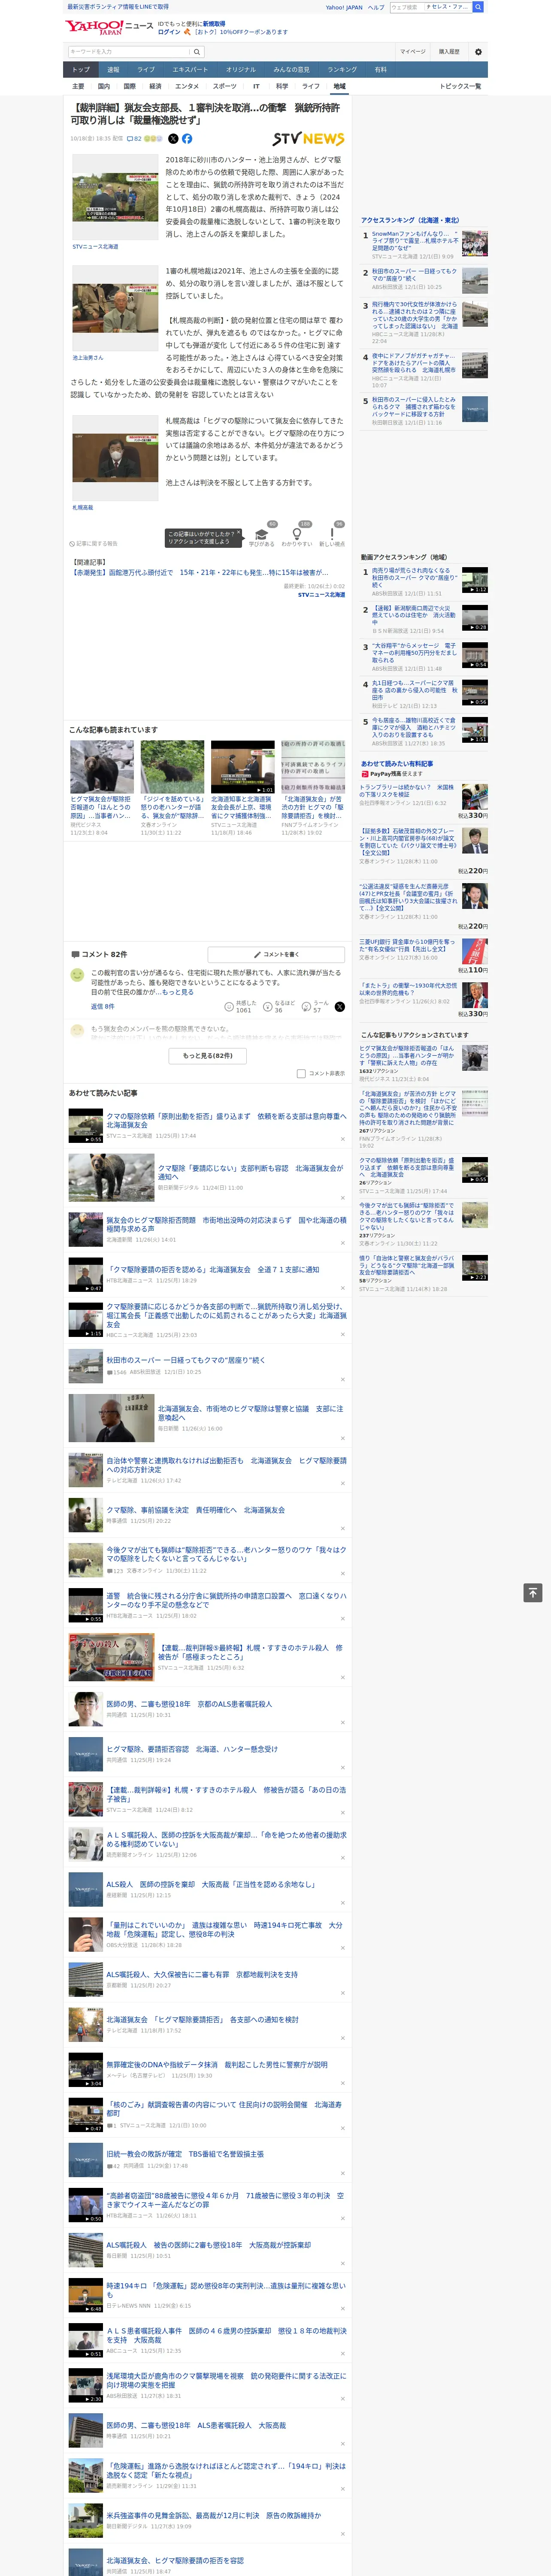Image resolution: width=551 pixels, height=2576 pixels.
Task: Open トピックス一覧 link
Action: tap(460, 86)
